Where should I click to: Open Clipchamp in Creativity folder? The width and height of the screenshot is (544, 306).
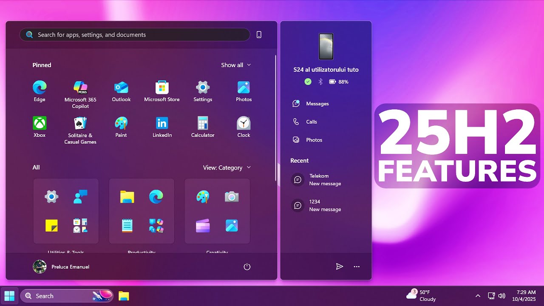coord(203,225)
